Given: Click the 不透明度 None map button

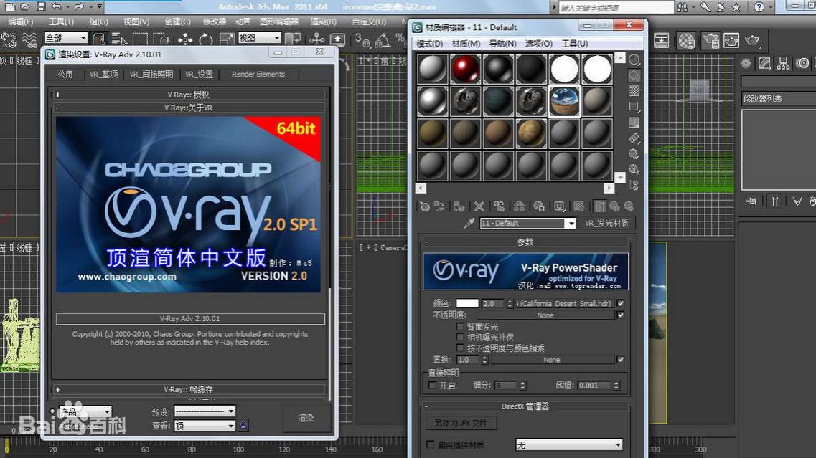Looking at the screenshot, I should [545, 315].
